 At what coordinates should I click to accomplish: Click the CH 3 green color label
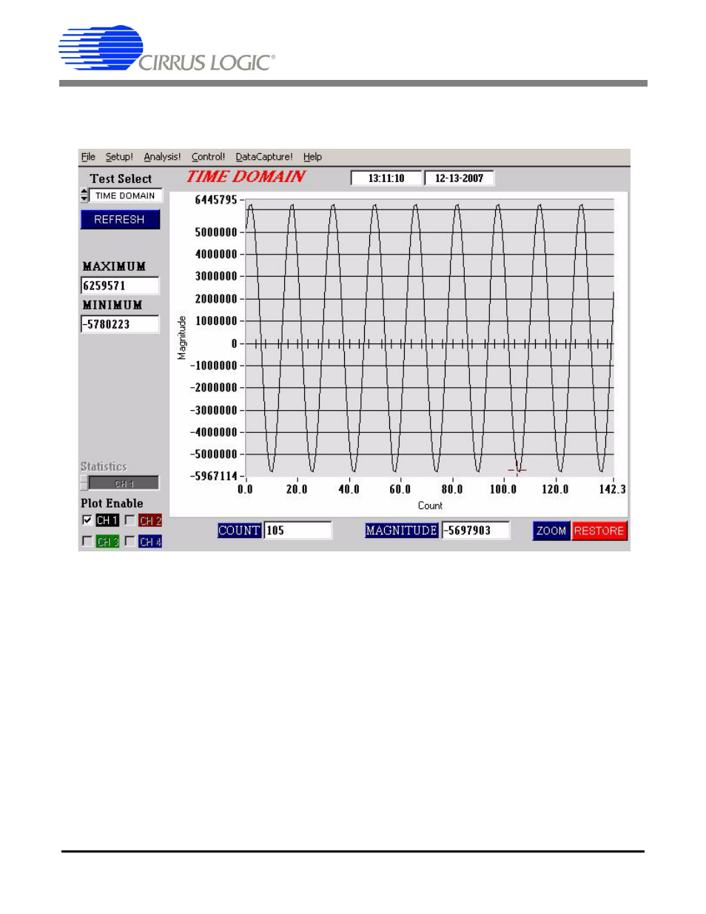tap(107, 541)
